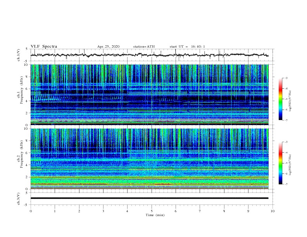Screen dimensions: 307x237
Task: Click the time axis tick label '5'
Action: click(x=152, y=211)
